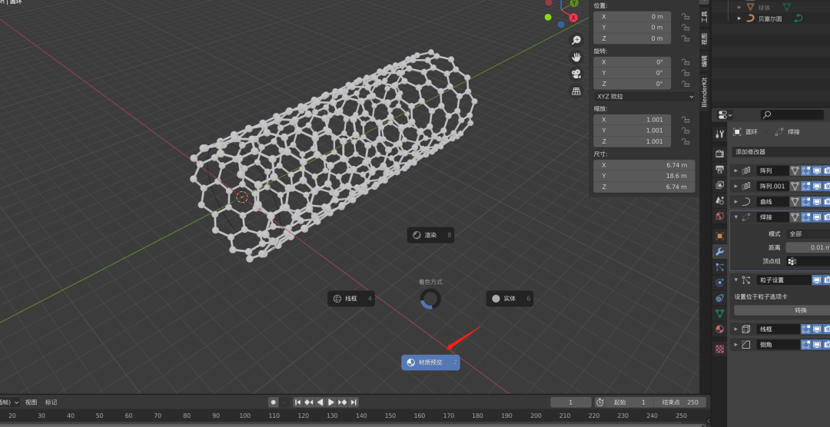Open the 模式 全部 weld mode dropdown

(x=808, y=233)
